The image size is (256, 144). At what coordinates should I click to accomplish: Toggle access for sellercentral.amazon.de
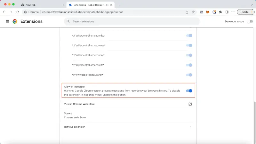click(x=189, y=36)
